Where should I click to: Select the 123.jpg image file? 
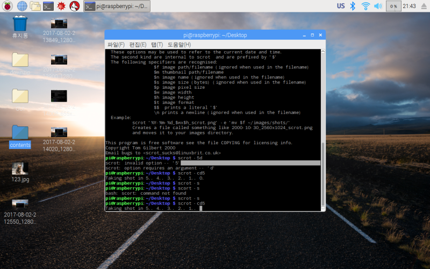click(20, 172)
